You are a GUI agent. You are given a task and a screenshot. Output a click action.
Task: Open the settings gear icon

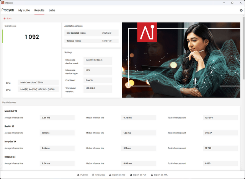click(241, 10)
